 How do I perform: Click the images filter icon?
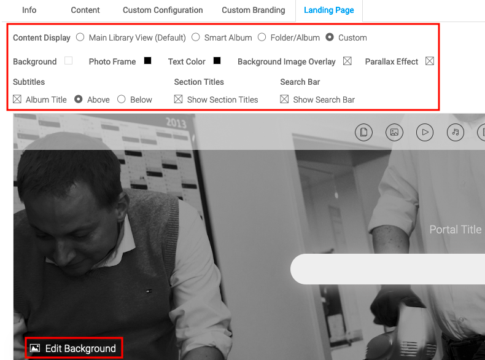pyautogui.click(x=394, y=132)
